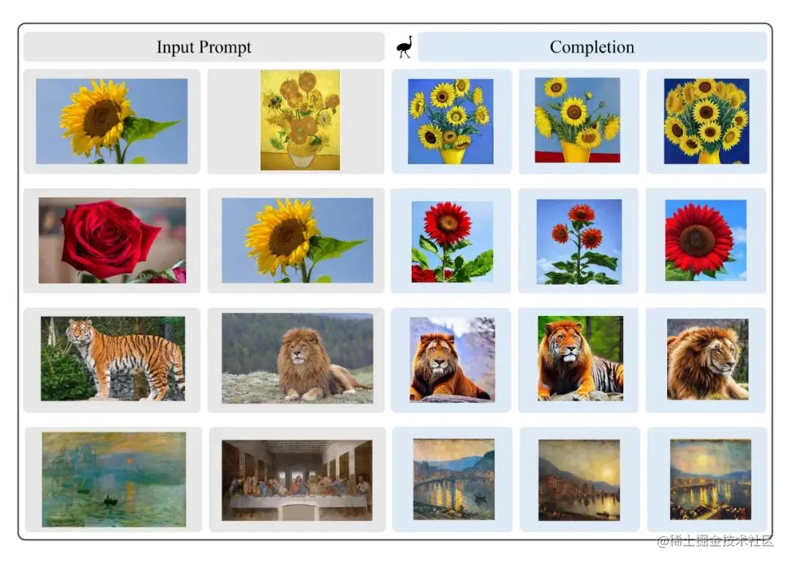
Task: Select night harbor completion with glowing moon
Action: pos(710,479)
